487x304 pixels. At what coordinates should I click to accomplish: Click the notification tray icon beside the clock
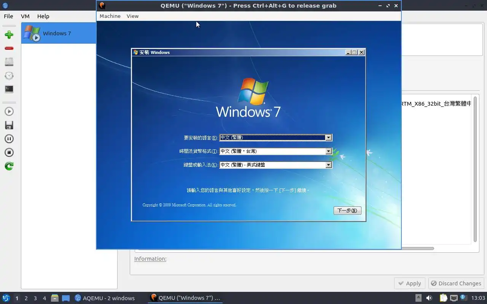click(463, 298)
